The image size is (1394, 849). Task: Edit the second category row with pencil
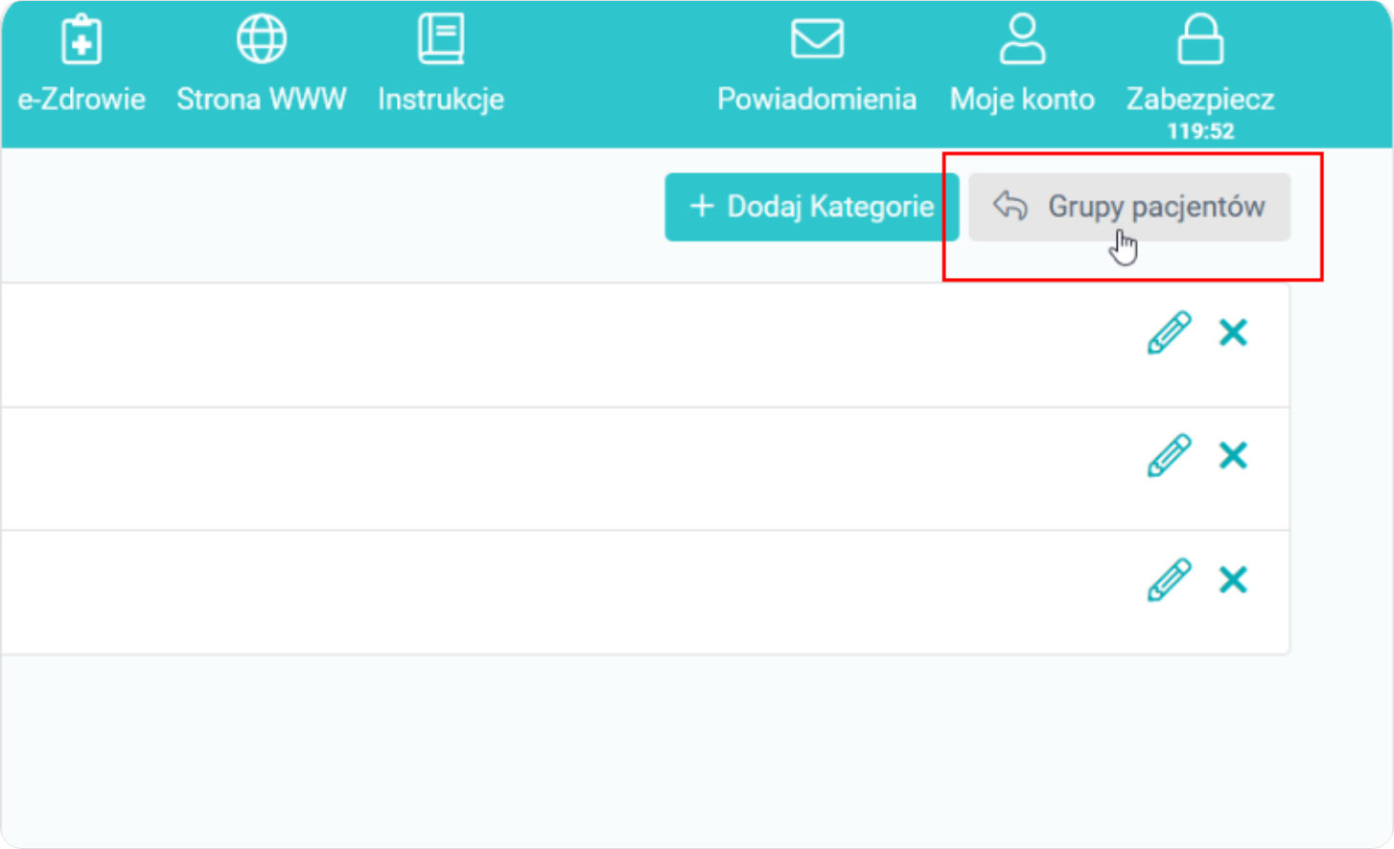click(x=1170, y=455)
